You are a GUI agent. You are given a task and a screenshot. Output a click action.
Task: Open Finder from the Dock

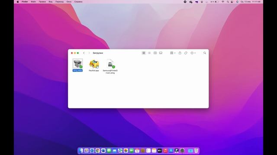[x=81, y=151]
